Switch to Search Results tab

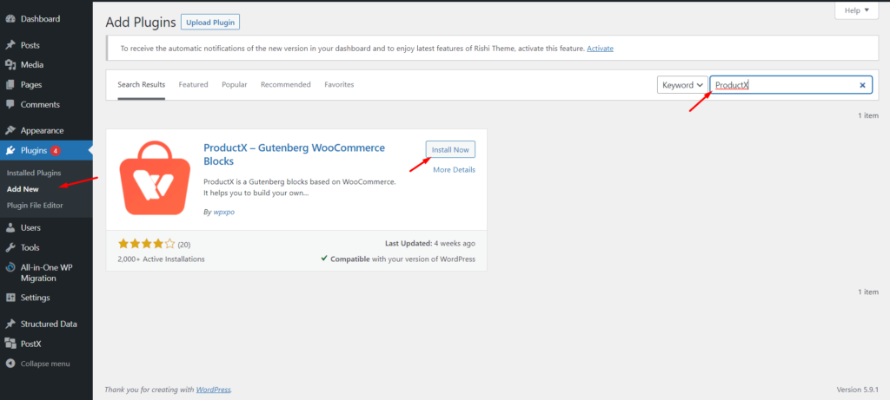(x=142, y=84)
